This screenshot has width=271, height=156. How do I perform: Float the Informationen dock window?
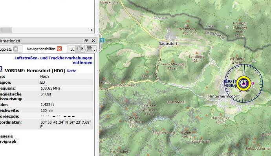[86, 40]
